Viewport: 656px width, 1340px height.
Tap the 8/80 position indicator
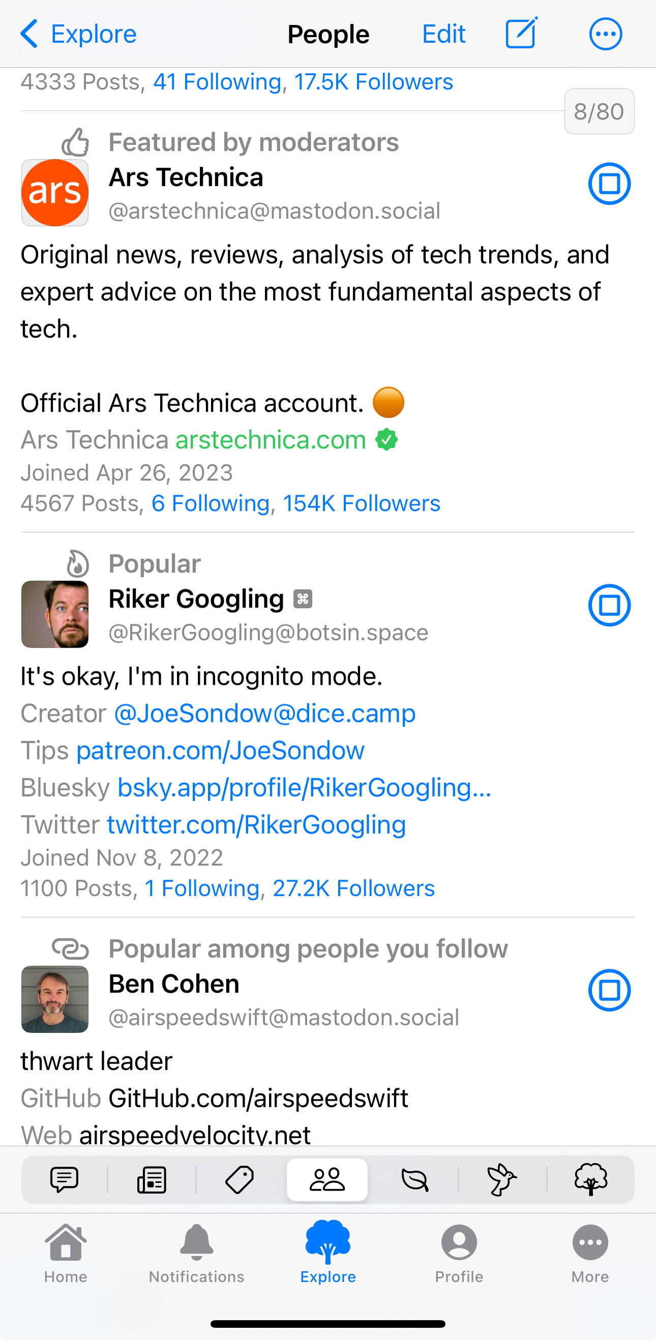pyautogui.click(x=599, y=112)
